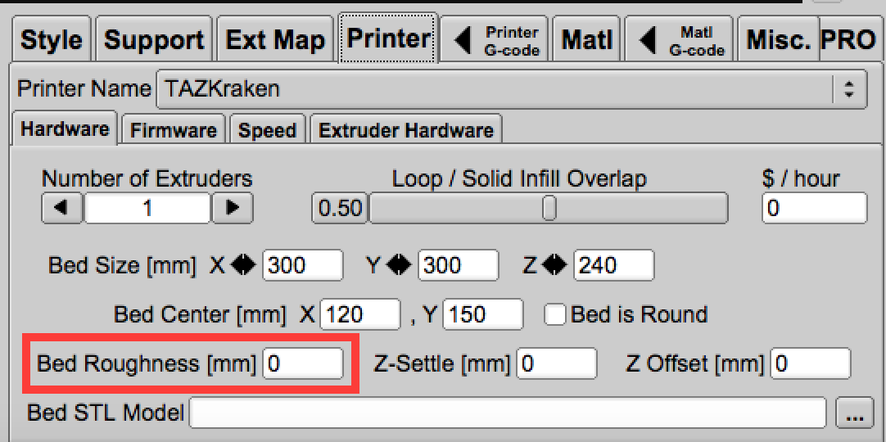The width and height of the screenshot is (886, 442).
Task: Click the Bed Roughness input field
Action: tap(302, 363)
